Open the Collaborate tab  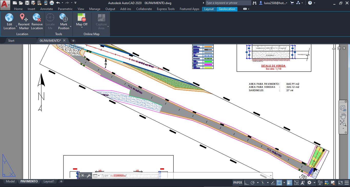(144, 9)
